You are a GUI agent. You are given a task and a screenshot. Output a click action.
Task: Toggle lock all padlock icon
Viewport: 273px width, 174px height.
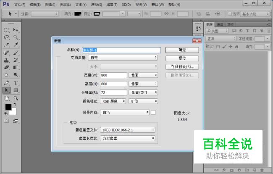click(x=236, y=47)
